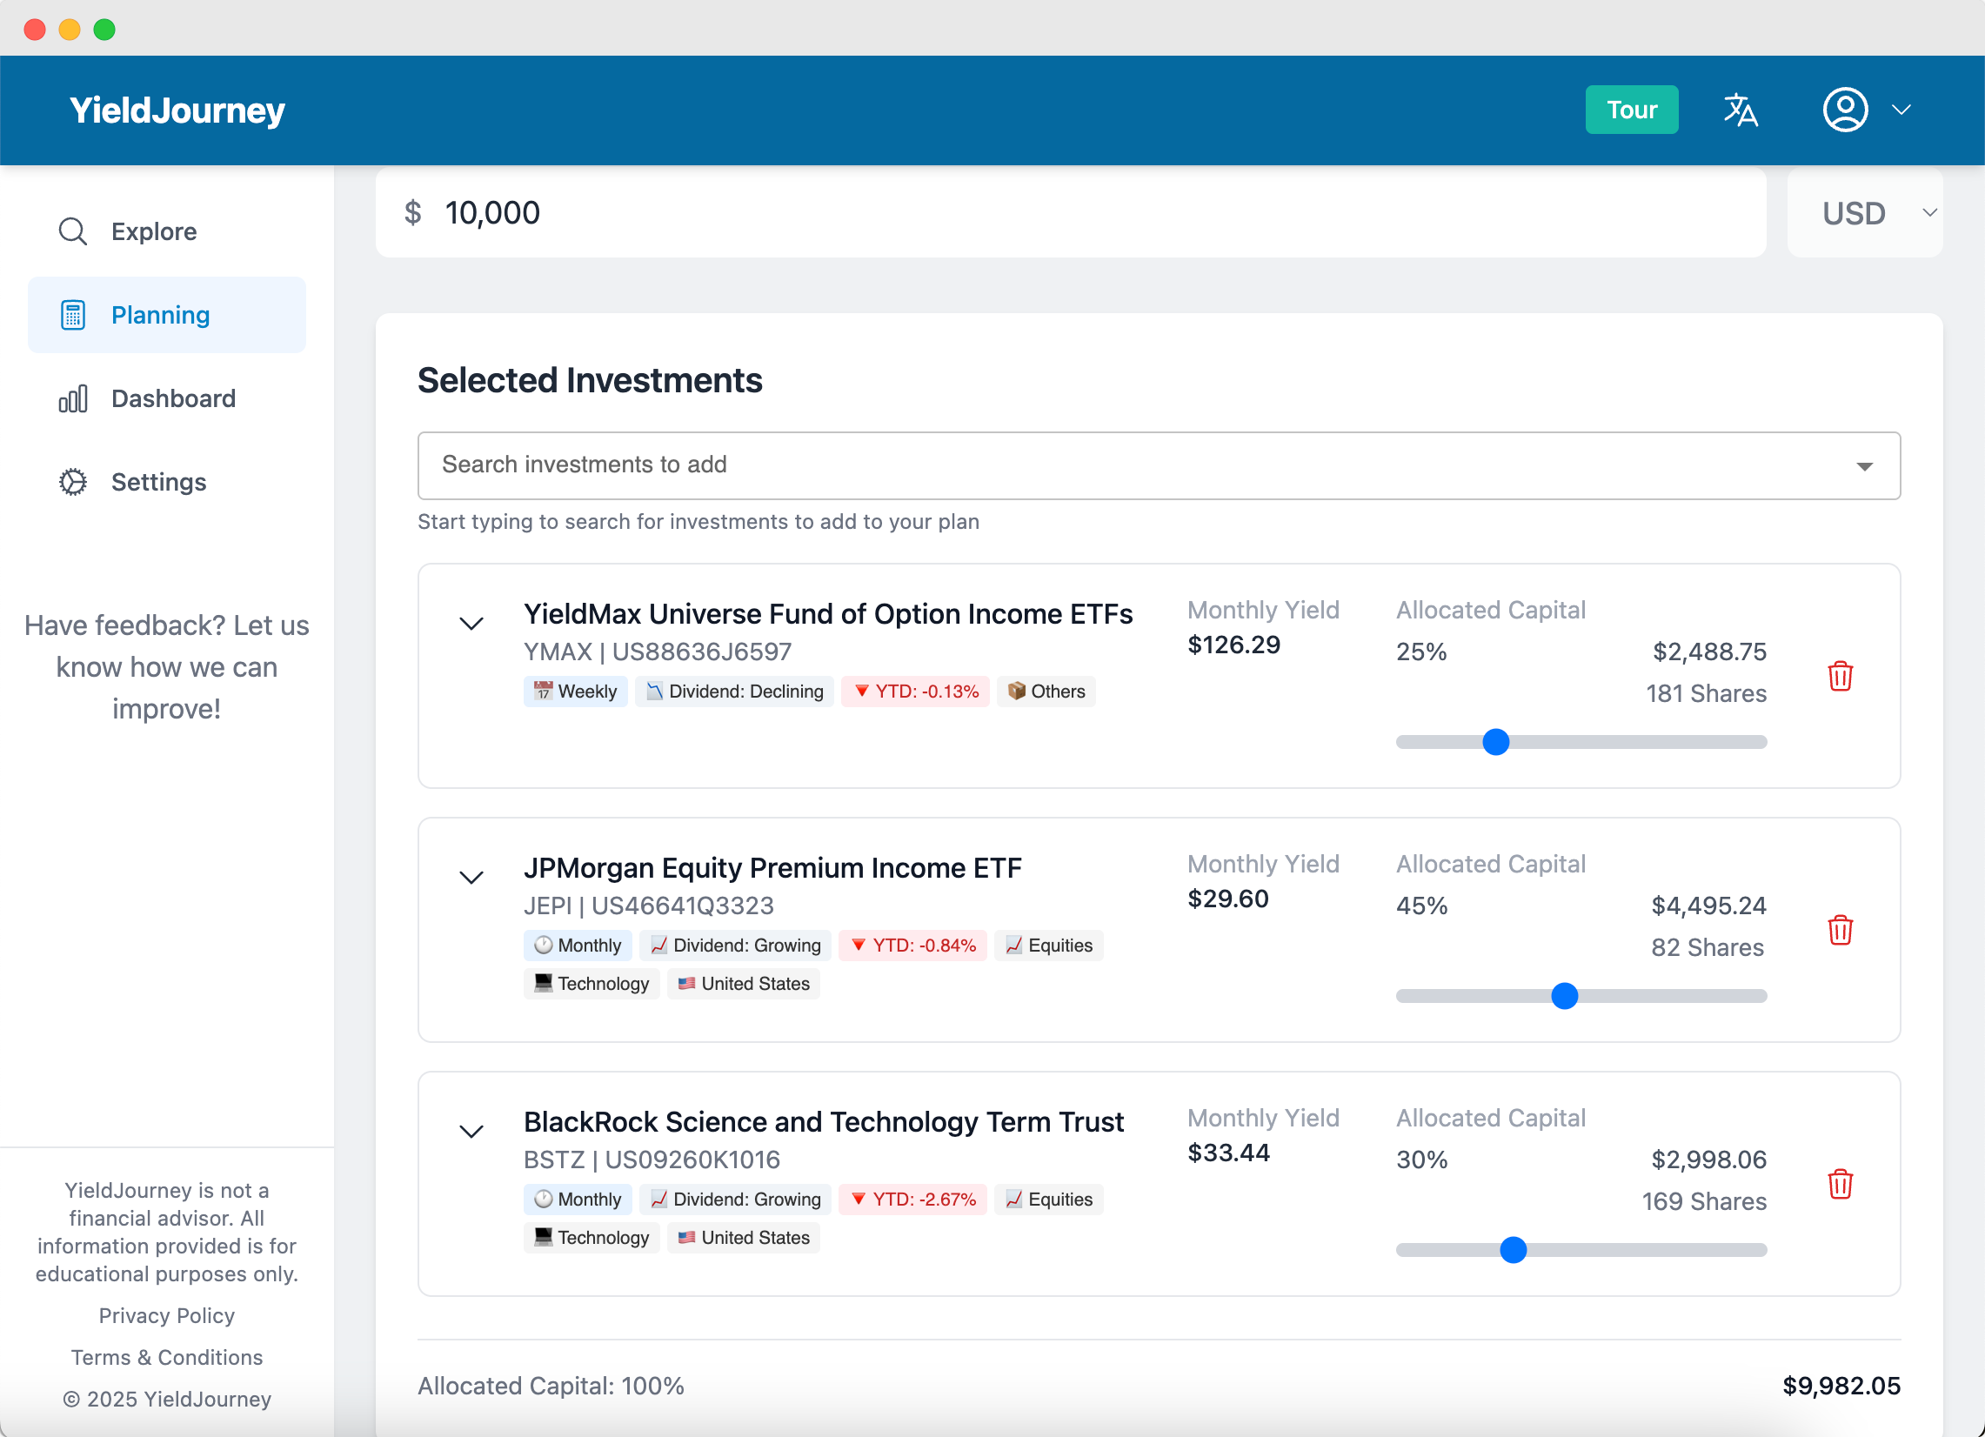Click the 169 Shares value
The image size is (1985, 1437).
(x=1703, y=1201)
